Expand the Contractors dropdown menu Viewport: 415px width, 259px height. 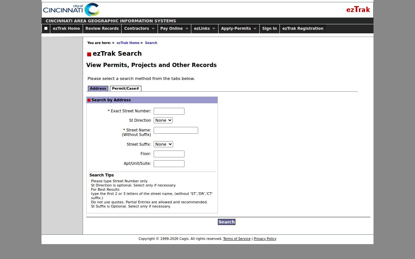point(139,28)
